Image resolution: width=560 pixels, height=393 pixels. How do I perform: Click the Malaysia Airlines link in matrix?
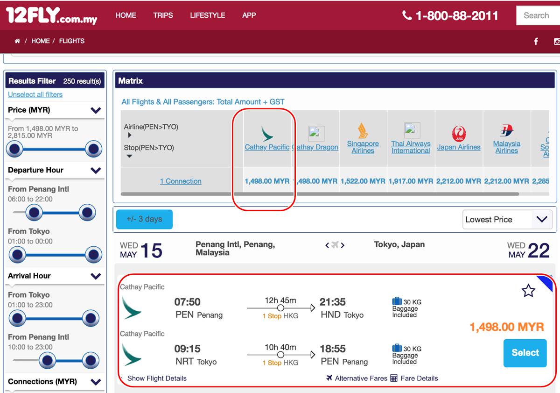click(507, 147)
